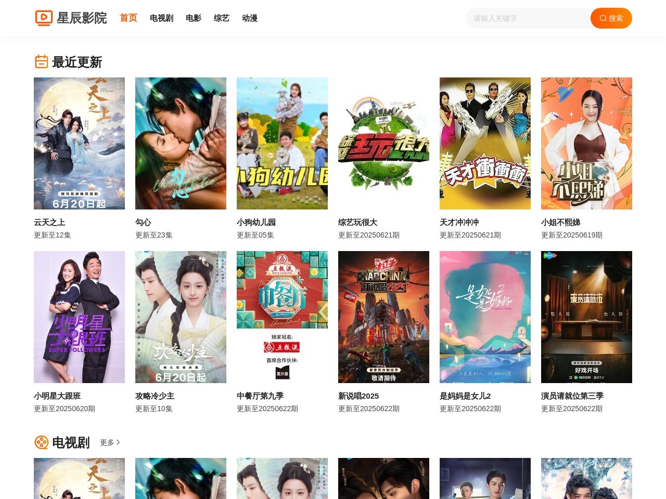Viewport: 666px width, 499px height.
Task: Click 更新至20250620期 under 小明星大跟班
Action: 65,409
